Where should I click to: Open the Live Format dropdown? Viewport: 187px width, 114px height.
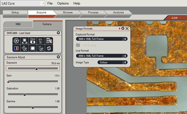point(102,56)
